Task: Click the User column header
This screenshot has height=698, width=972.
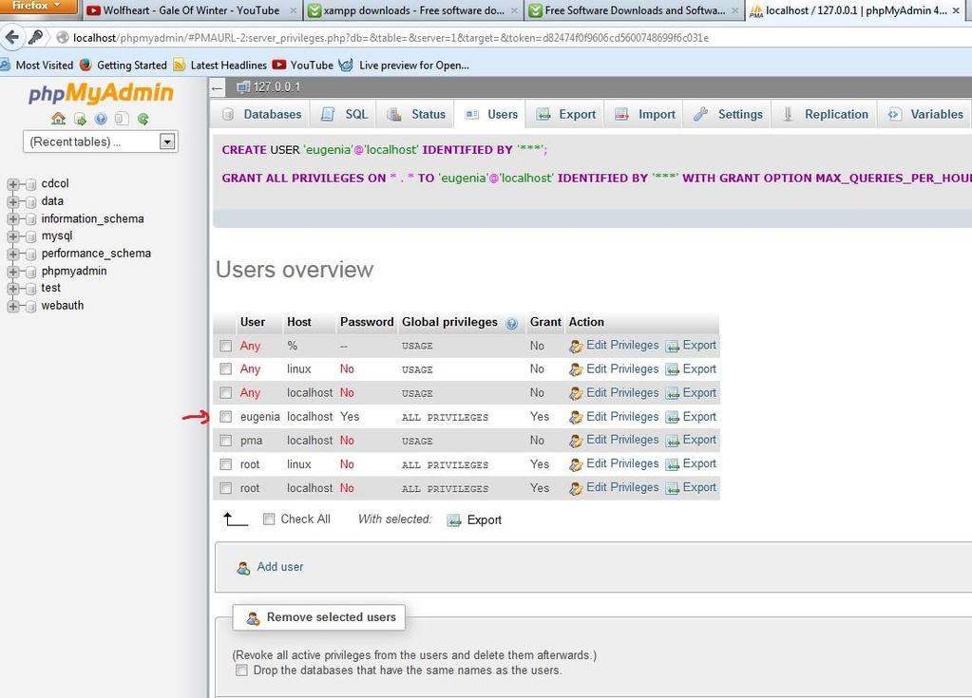Action: pyautogui.click(x=253, y=323)
